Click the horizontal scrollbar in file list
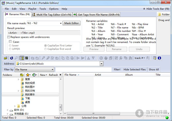172x121 pixels. (x=93, y=114)
